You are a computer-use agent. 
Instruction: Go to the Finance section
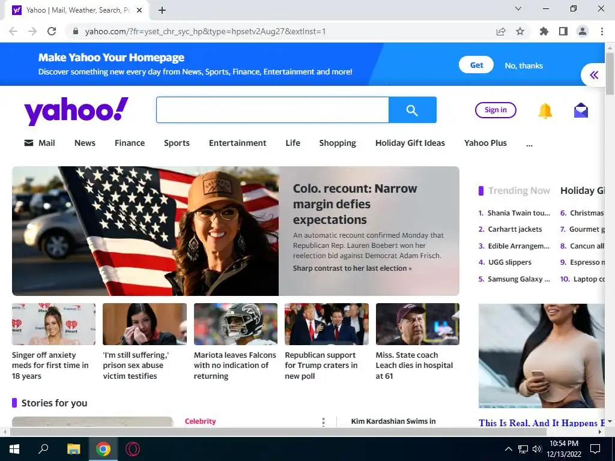click(x=130, y=143)
